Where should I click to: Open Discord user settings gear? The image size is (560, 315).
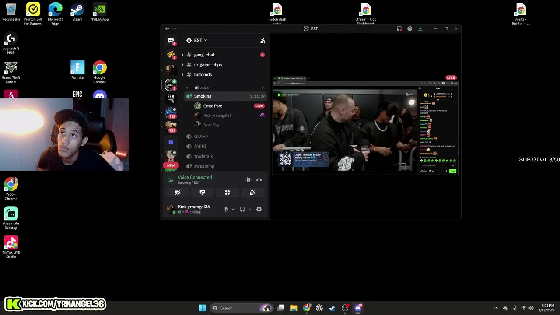tap(259, 209)
